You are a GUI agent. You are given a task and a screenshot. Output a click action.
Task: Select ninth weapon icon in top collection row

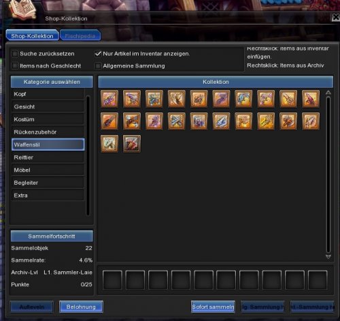[288, 99]
